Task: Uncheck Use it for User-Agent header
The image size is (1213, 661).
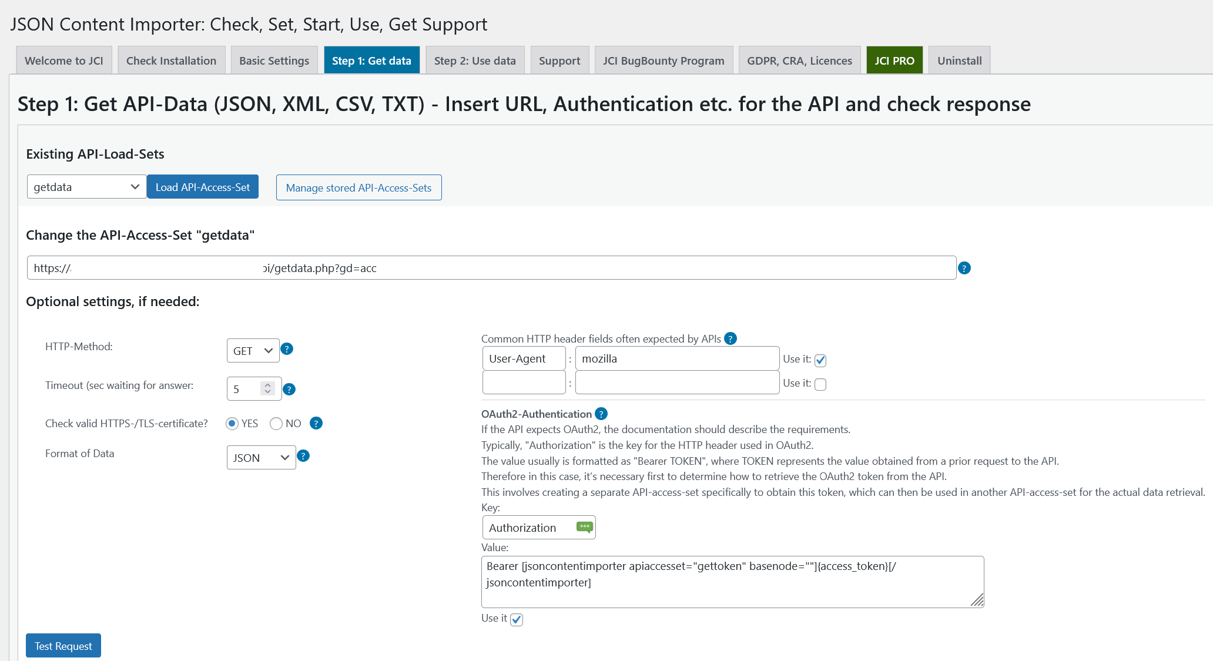Action: coord(820,360)
